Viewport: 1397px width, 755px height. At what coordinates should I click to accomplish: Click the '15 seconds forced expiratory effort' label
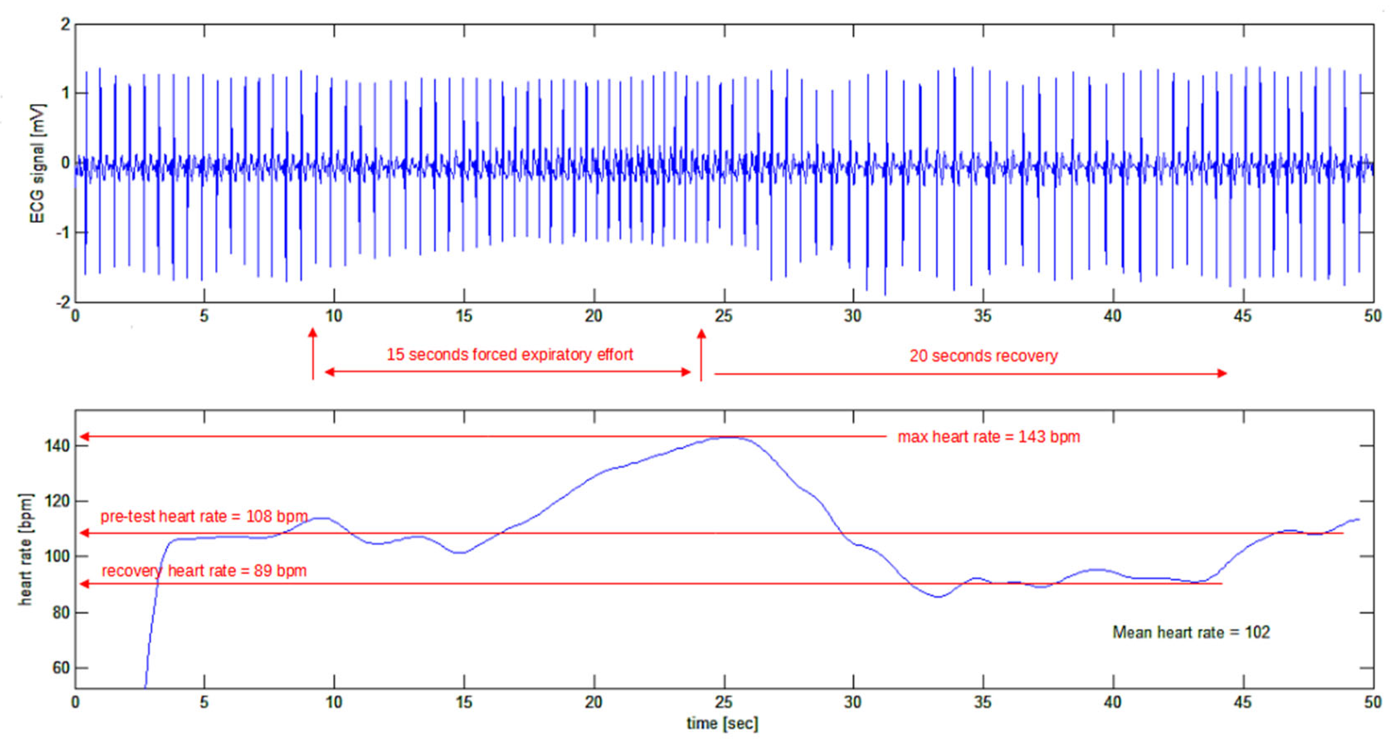[509, 355]
